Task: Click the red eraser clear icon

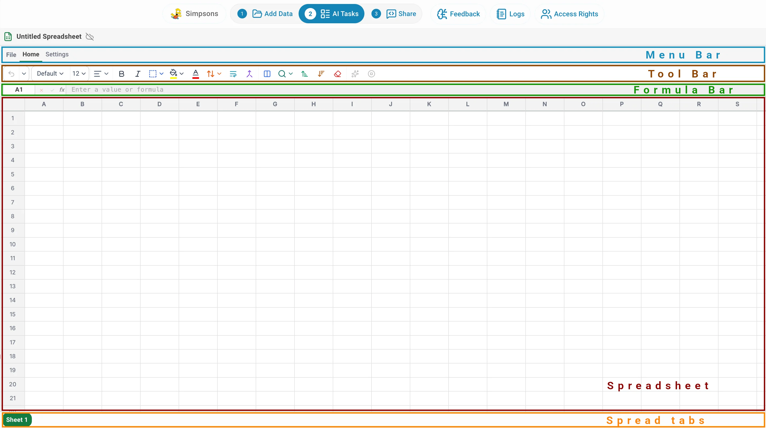Action: [x=337, y=74]
